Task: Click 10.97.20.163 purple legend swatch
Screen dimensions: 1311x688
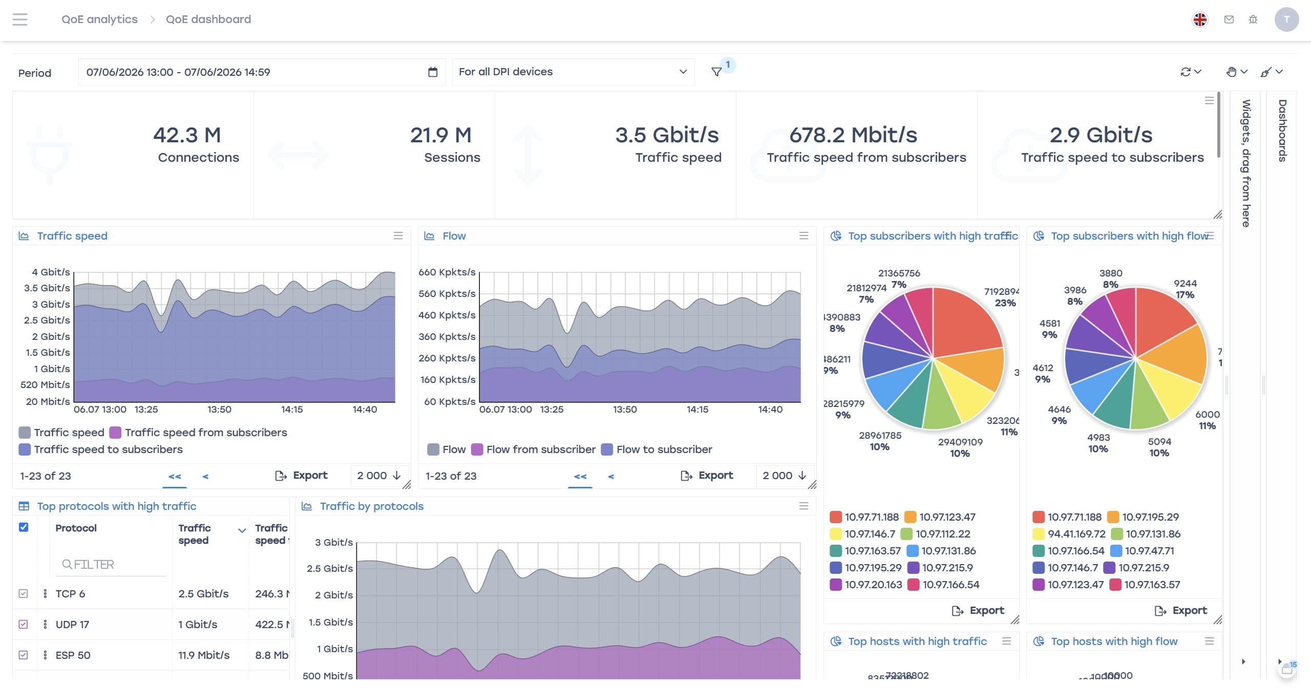Action: click(x=836, y=585)
